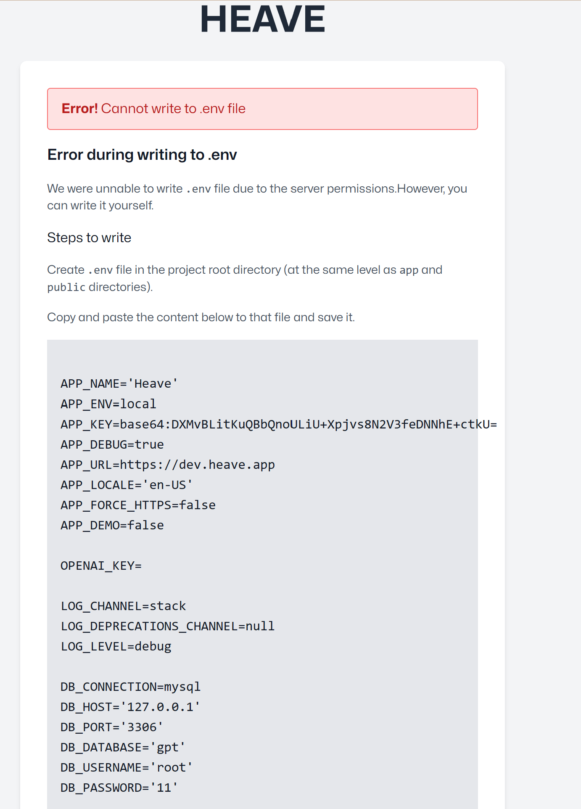Viewport: 581px width, 809px height.
Task: Click the LOG_LEVEL=debug line
Action: (x=116, y=646)
